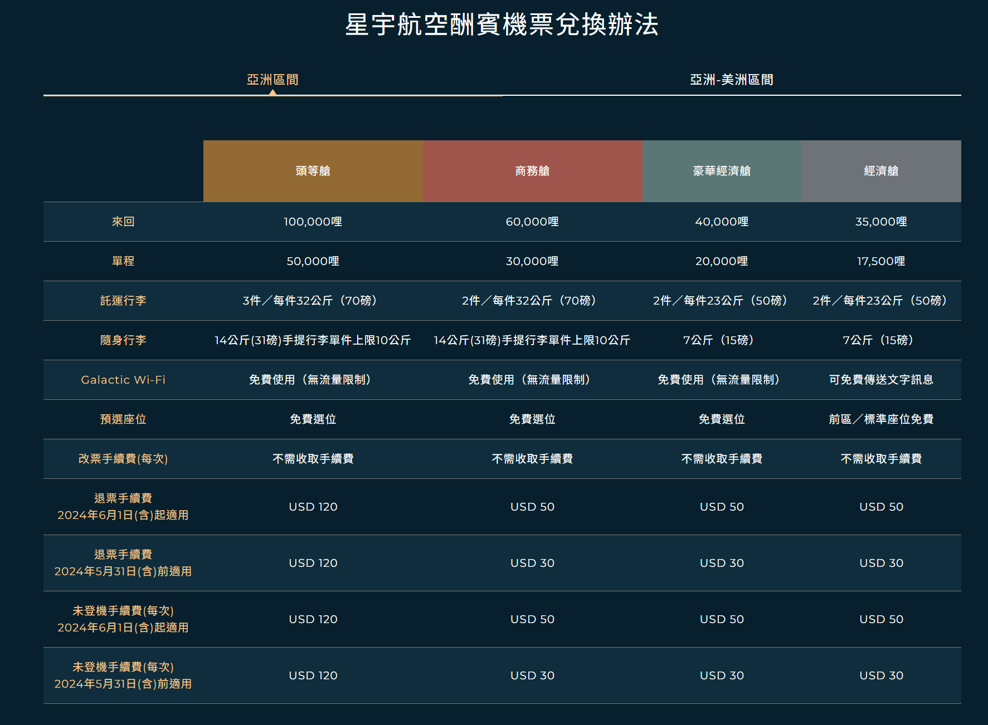Click the 改票手續費(每次) row label
This screenshot has height=725, width=988.
coord(123,459)
